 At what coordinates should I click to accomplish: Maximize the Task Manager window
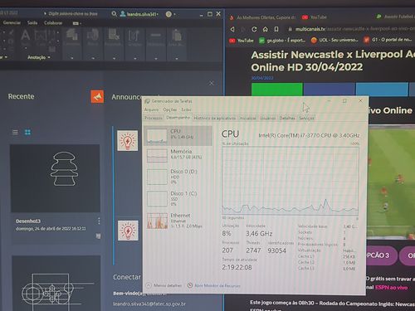344,101
